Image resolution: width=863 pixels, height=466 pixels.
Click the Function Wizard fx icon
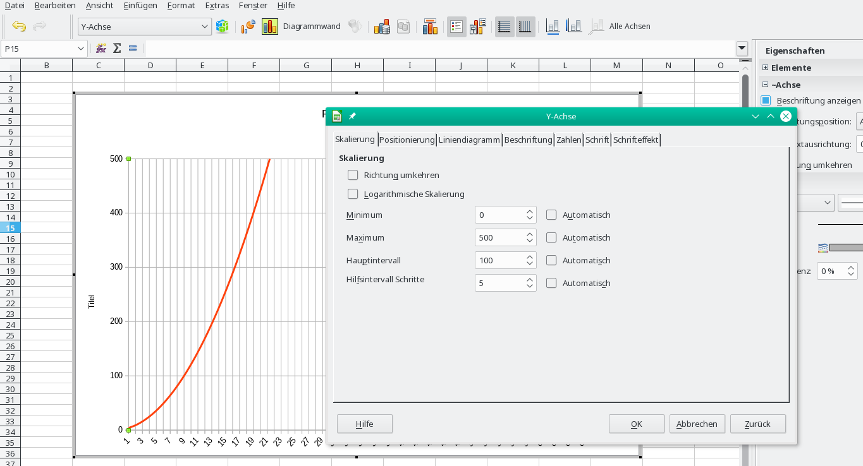pos(101,49)
